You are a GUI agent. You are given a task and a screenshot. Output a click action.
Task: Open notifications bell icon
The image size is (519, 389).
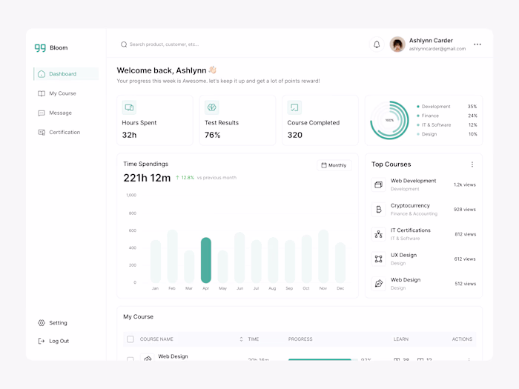coord(377,44)
